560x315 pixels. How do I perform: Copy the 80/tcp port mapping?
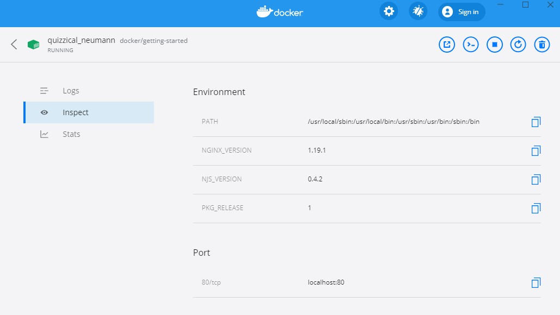tap(536, 282)
